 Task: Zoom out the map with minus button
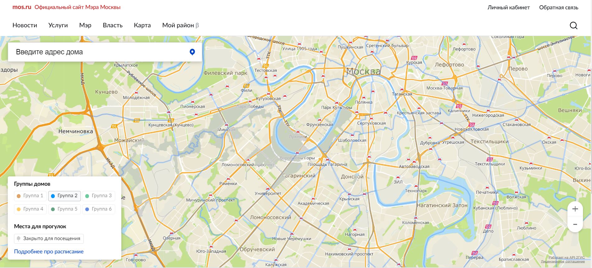tap(575, 224)
